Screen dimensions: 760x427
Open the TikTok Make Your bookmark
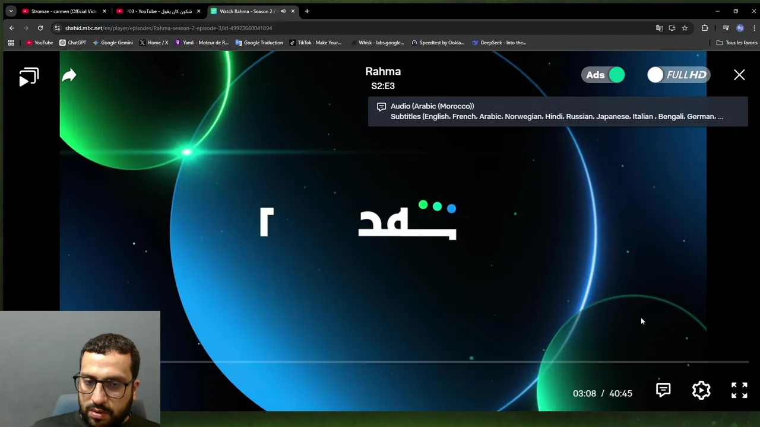[315, 43]
